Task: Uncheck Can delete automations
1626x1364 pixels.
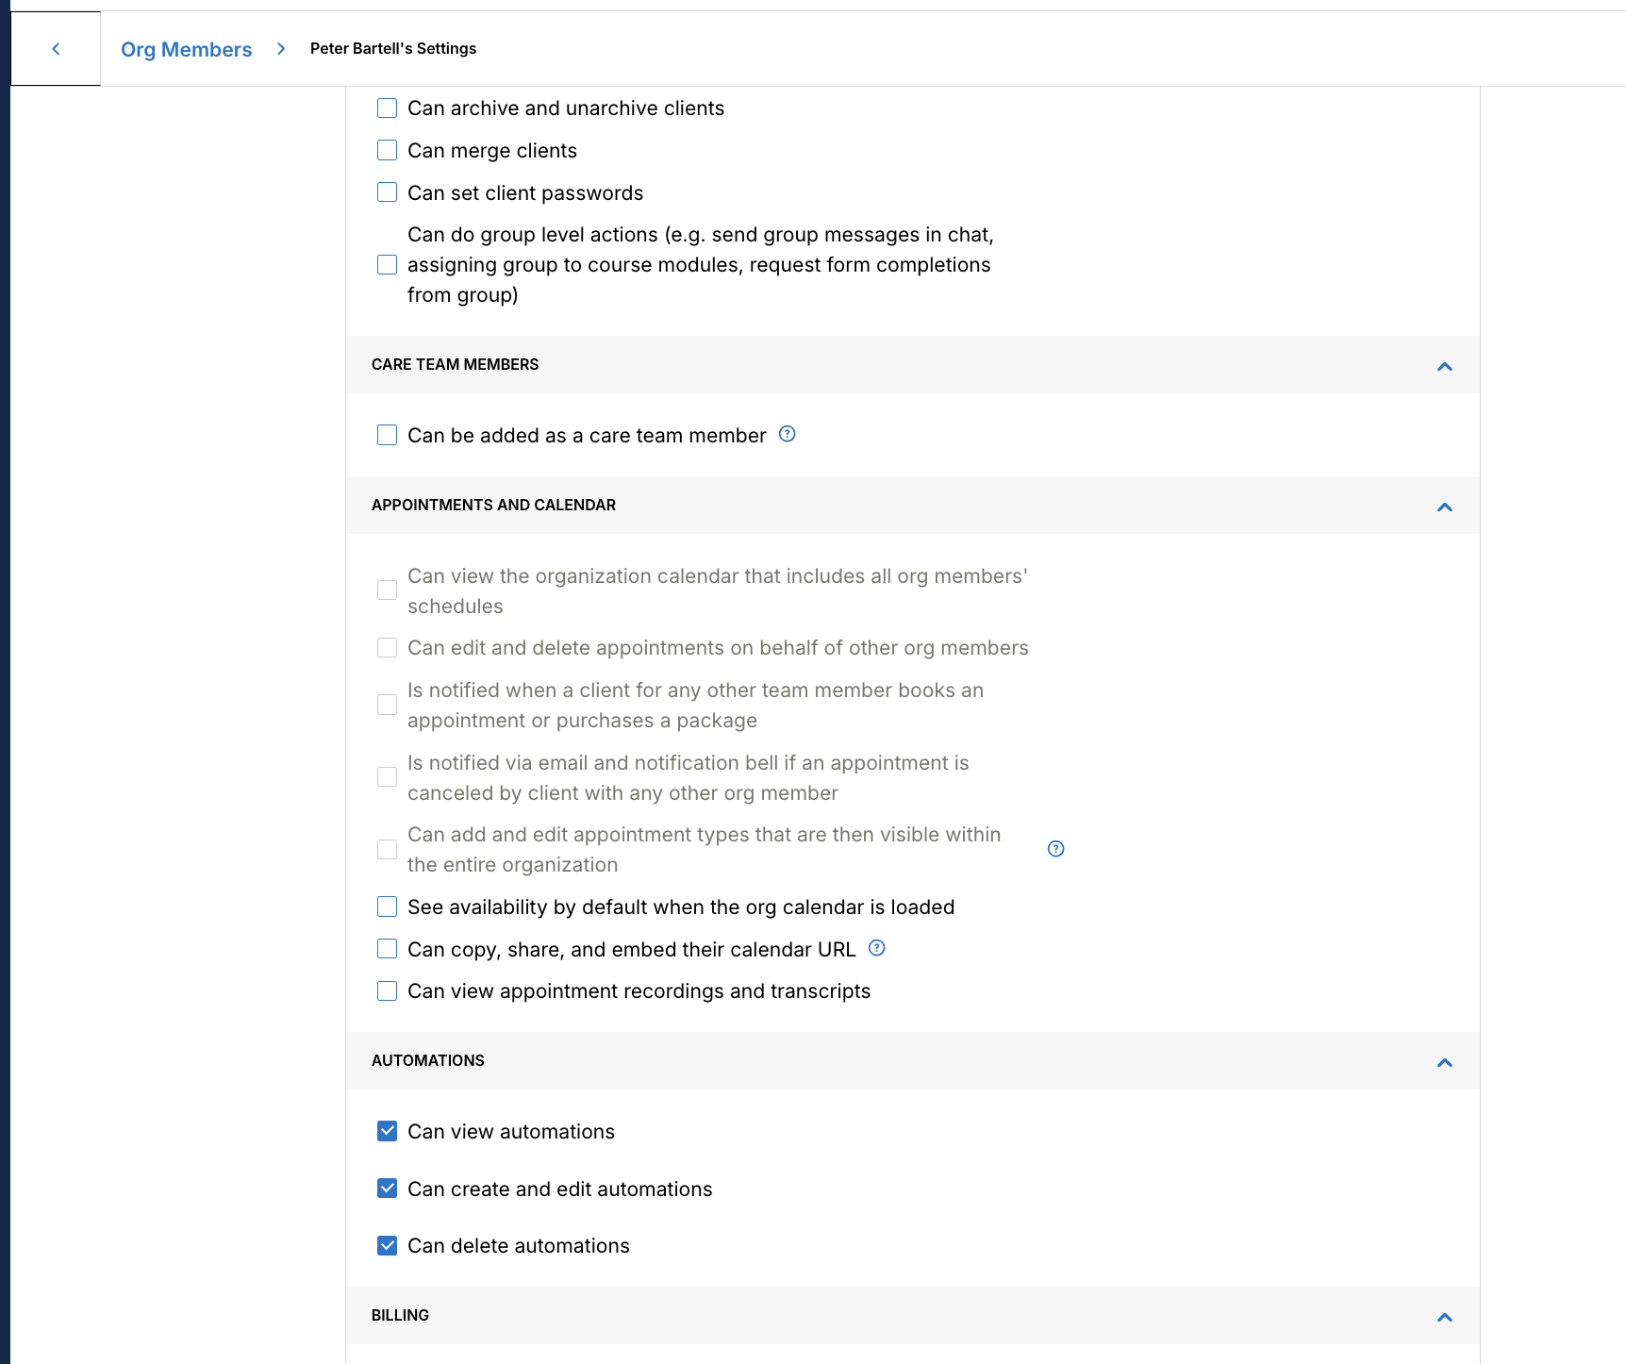Action: click(x=387, y=1245)
